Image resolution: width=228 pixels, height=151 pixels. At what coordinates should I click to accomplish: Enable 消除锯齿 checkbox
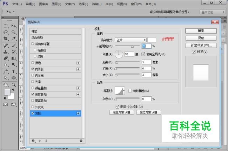tap(130, 91)
